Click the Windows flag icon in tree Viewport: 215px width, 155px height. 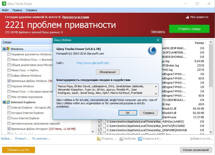[8, 49]
